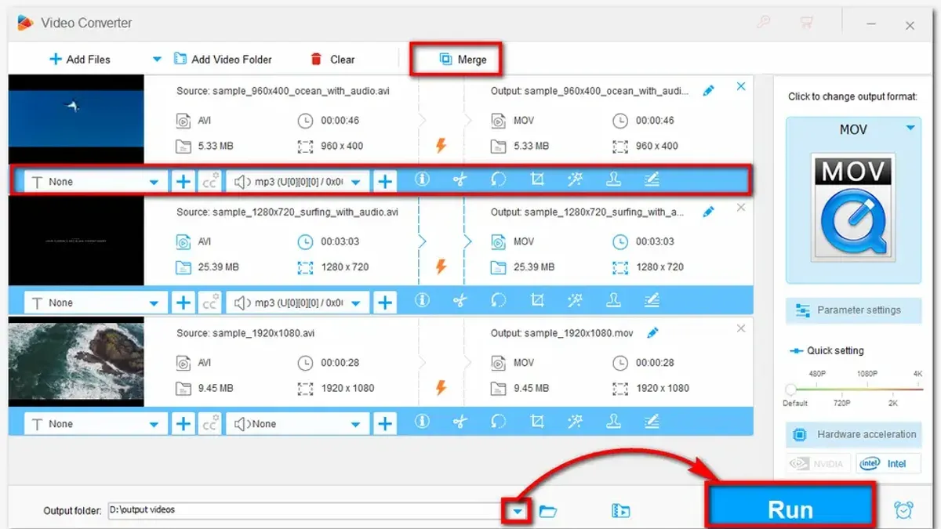The height and width of the screenshot is (529, 941).
Task: Crop the sample_1920x1080 video
Action: (x=537, y=422)
